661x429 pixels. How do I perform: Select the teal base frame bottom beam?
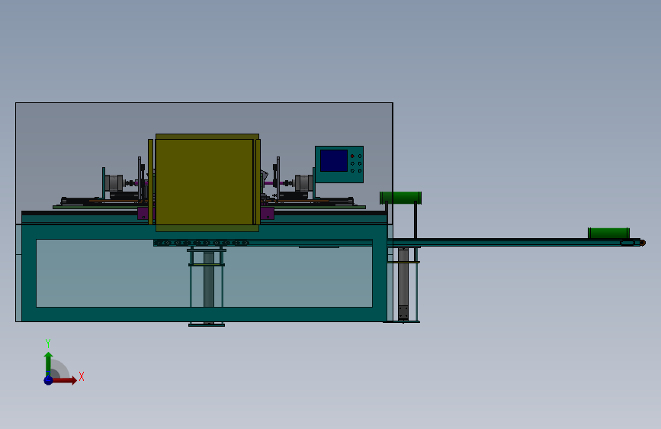(204, 314)
